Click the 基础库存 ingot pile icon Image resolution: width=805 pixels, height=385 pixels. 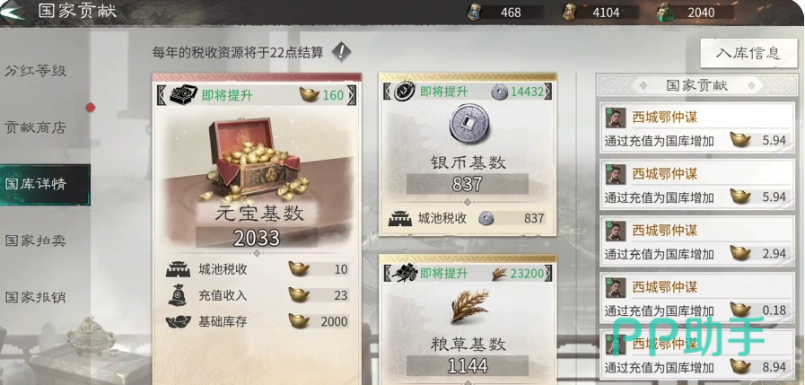point(178,322)
